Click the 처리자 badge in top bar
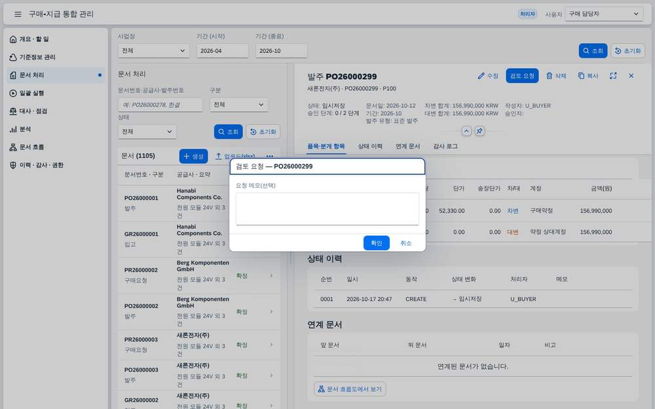This screenshot has height=409, width=655. pos(527,14)
